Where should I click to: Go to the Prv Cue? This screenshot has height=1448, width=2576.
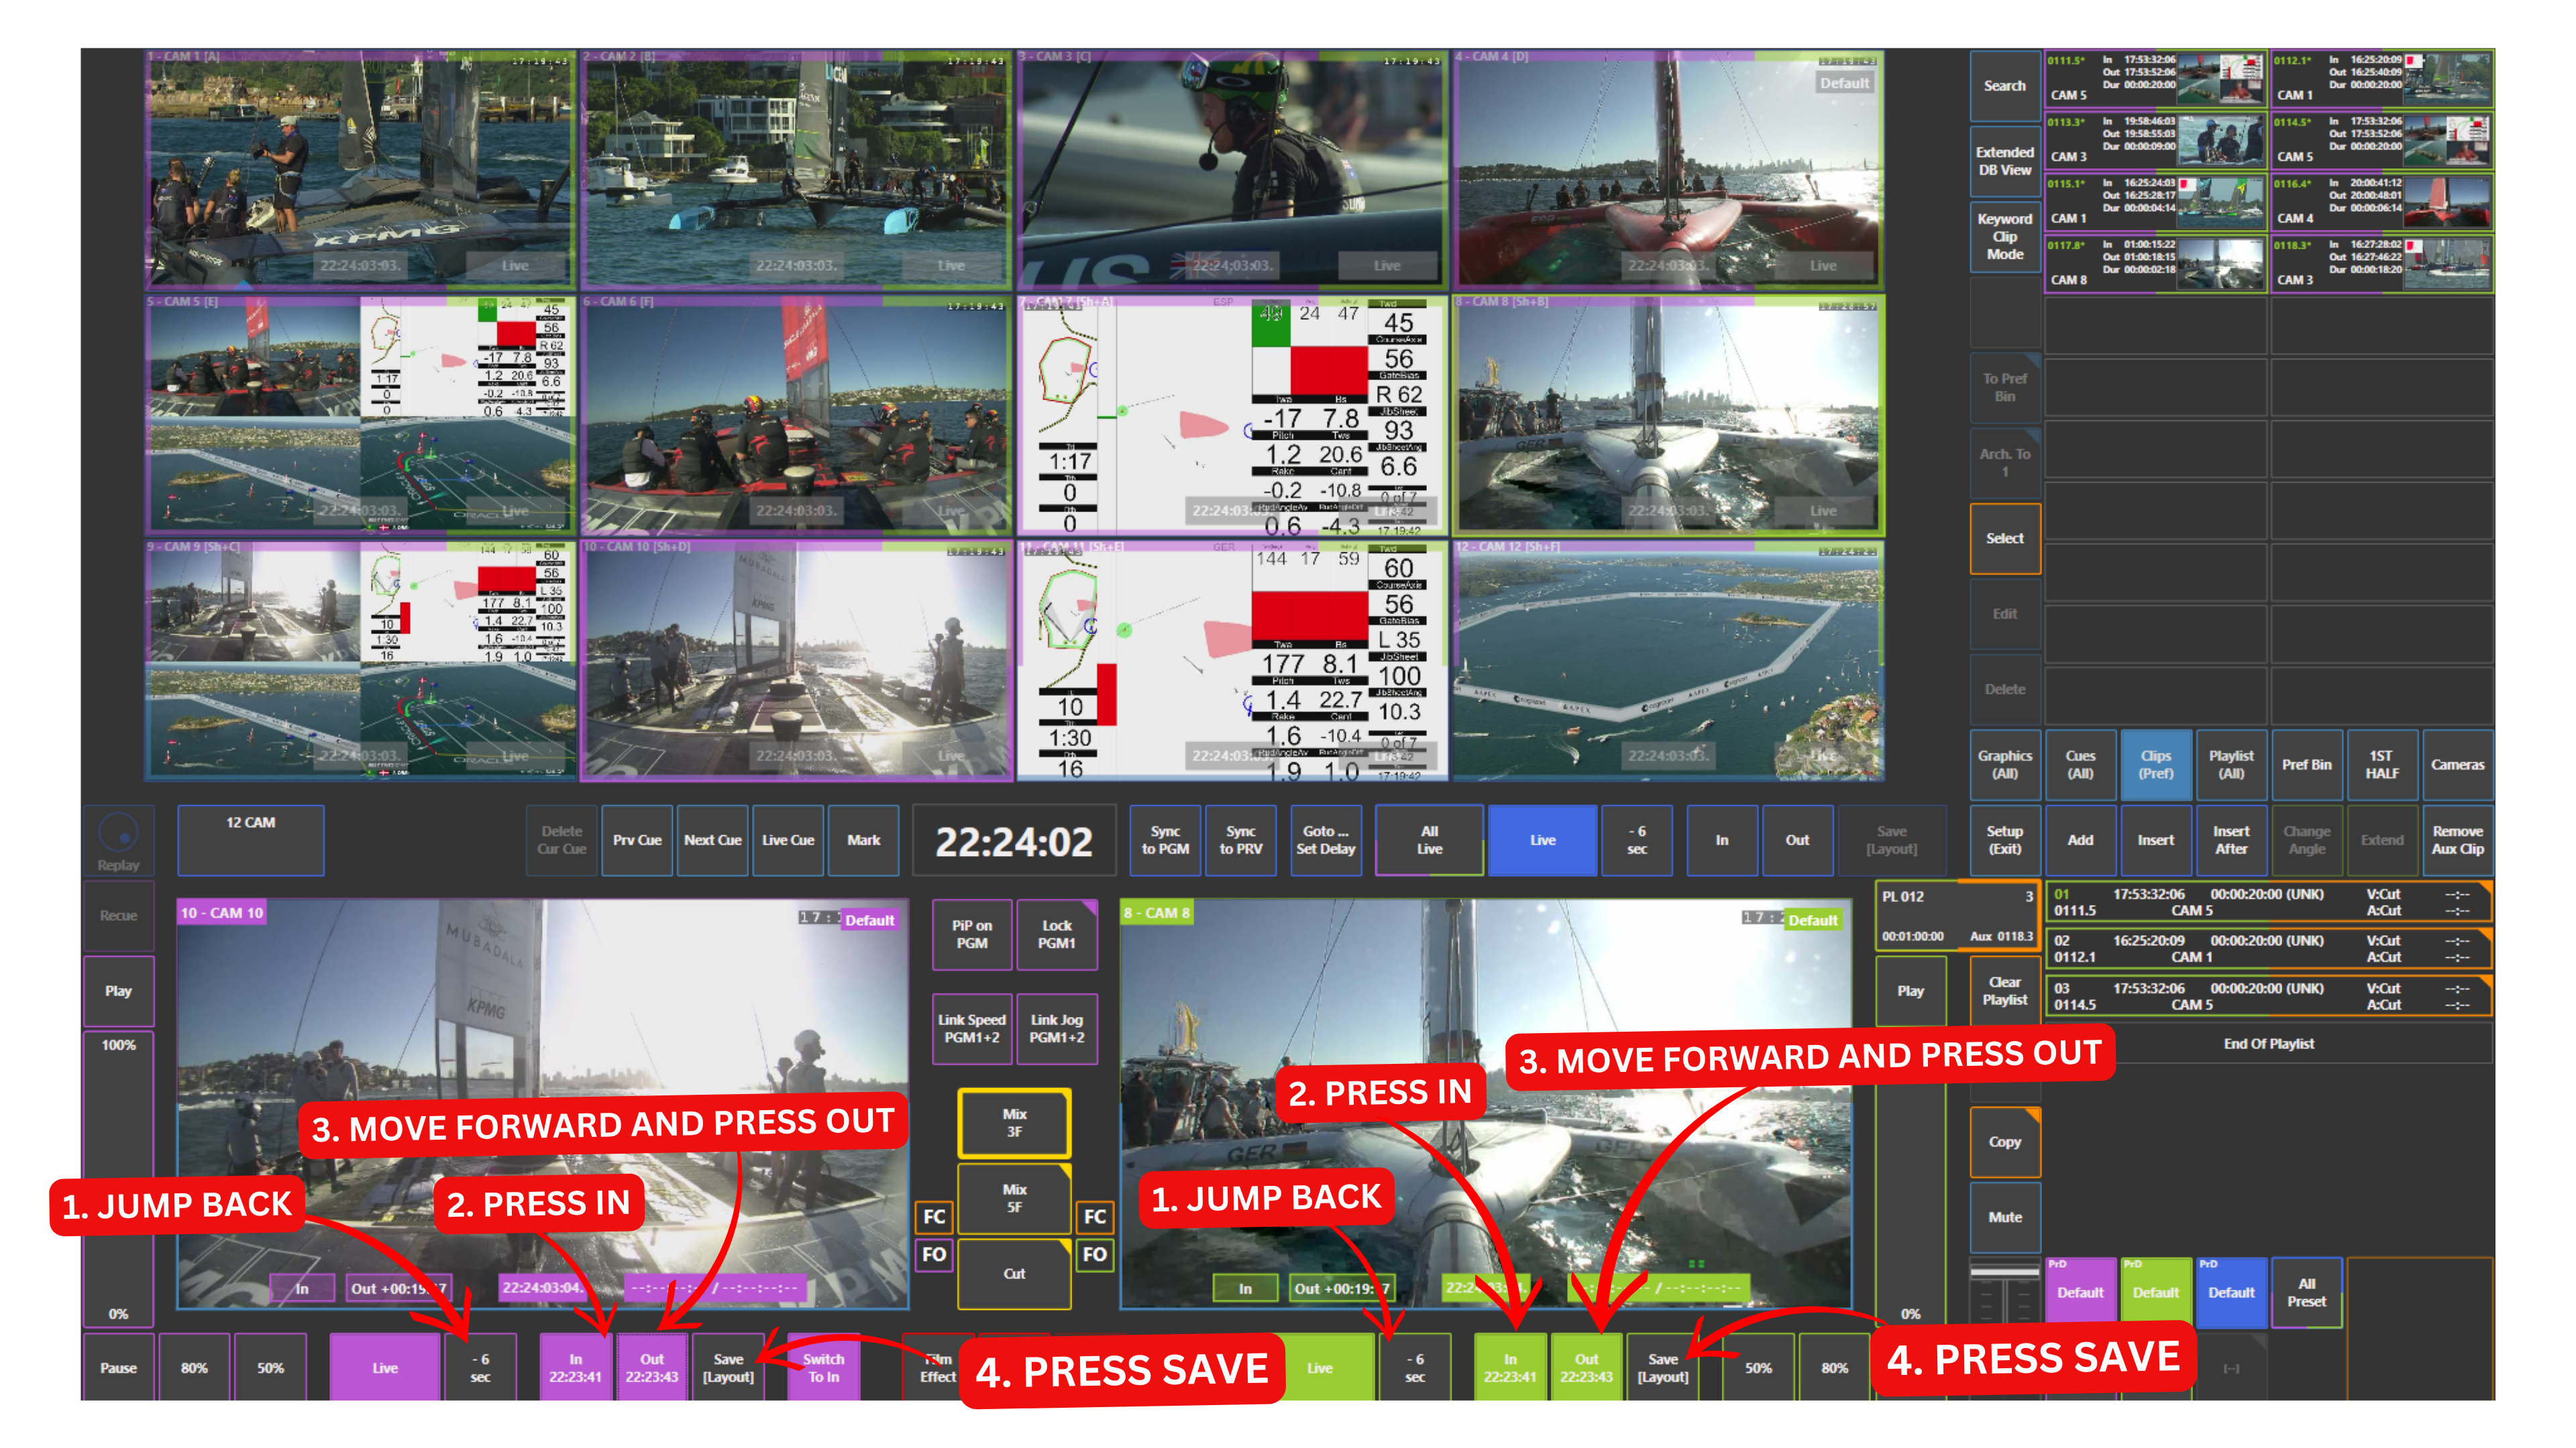point(637,841)
